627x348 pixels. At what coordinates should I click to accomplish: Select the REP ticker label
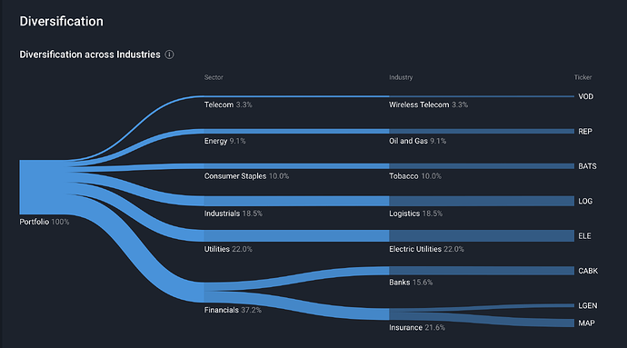[x=585, y=131]
